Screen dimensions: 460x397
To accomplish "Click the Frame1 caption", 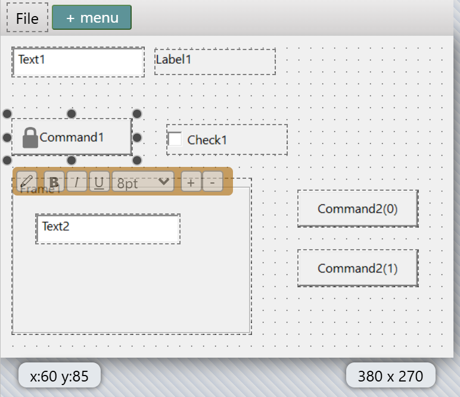I will (40, 190).
